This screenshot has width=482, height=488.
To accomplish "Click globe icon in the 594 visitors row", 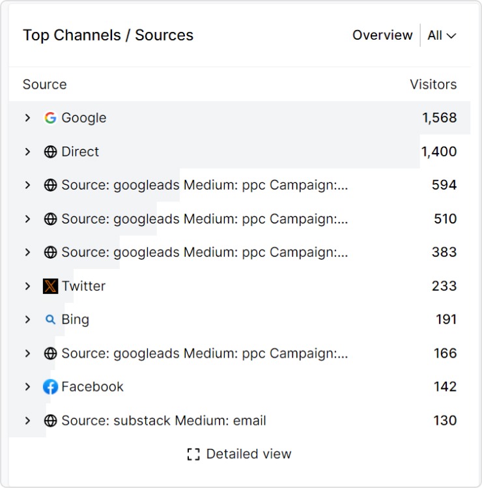I will coord(50,185).
